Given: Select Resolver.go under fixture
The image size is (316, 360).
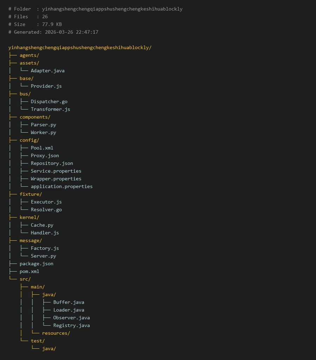Looking at the screenshot, I should (x=46, y=209).
